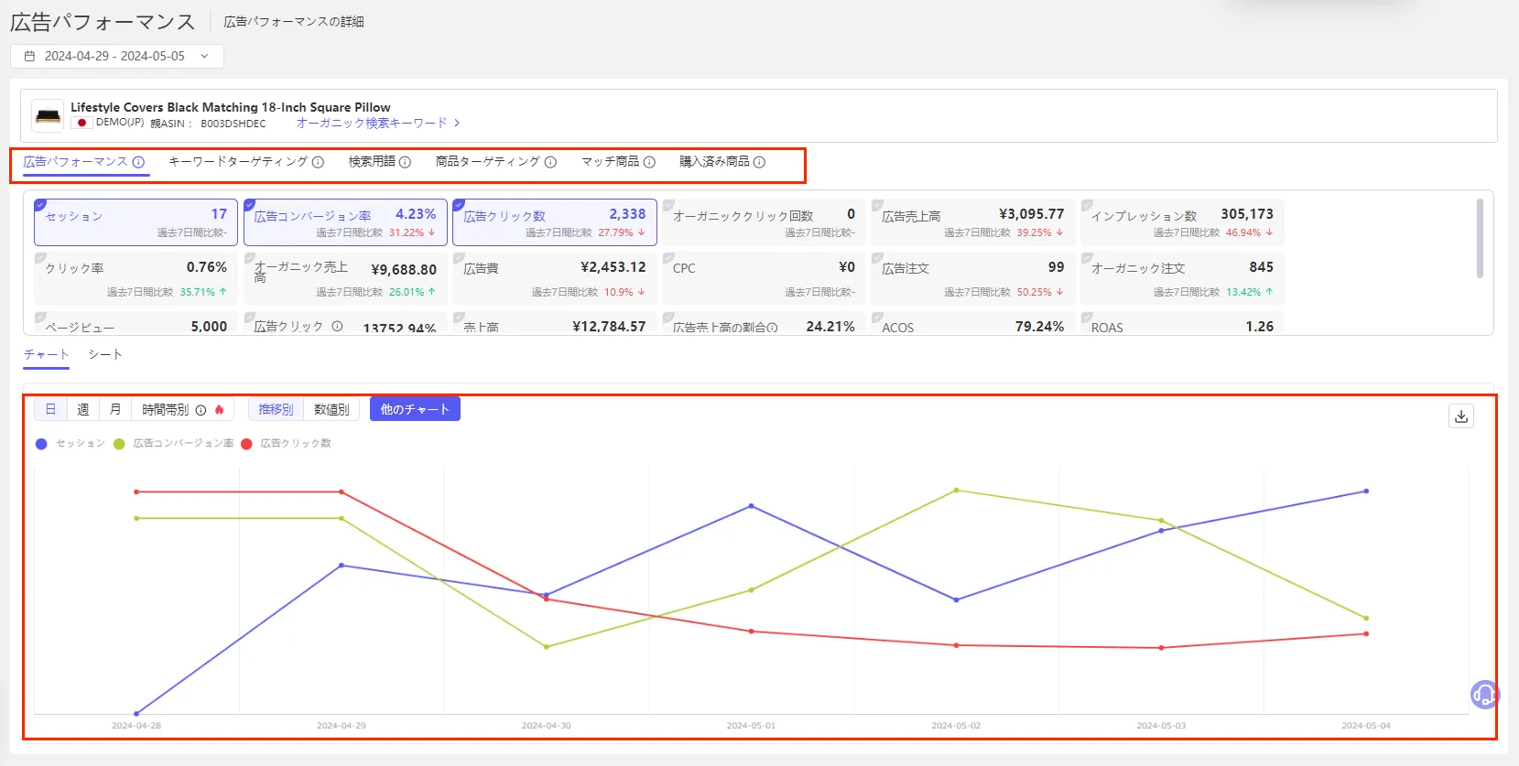Click blue セッション point at 2024-05-01

pyautogui.click(x=752, y=506)
